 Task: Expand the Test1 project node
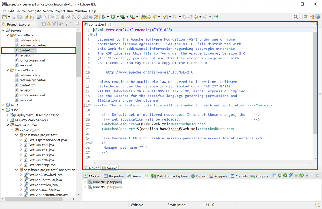coord(3,105)
